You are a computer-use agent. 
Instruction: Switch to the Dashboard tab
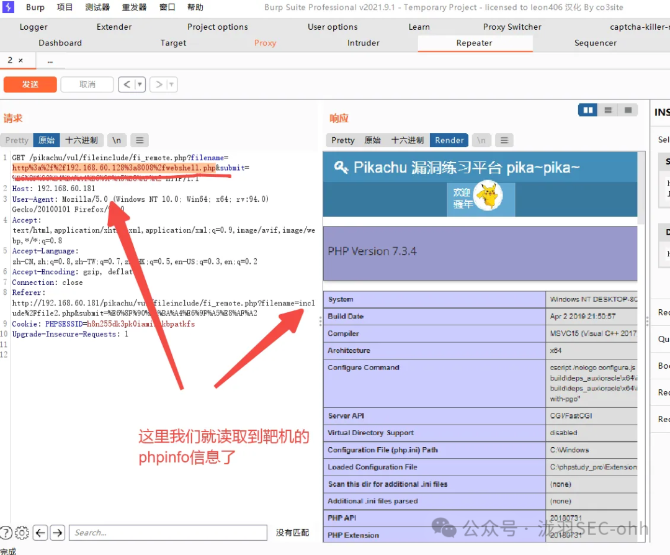(60, 43)
